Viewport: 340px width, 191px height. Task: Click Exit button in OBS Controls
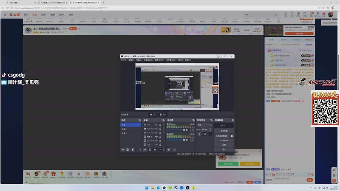(224, 149)
